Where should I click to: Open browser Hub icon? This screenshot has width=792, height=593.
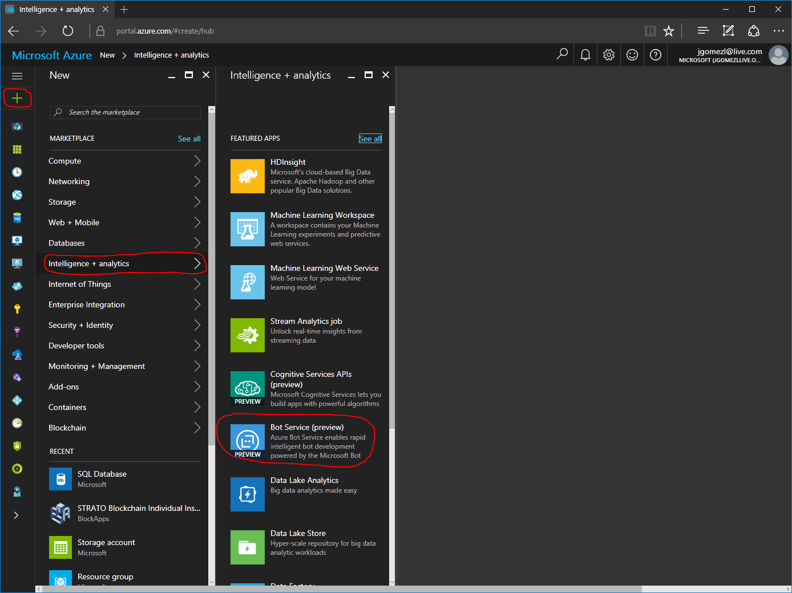(703, 31)
